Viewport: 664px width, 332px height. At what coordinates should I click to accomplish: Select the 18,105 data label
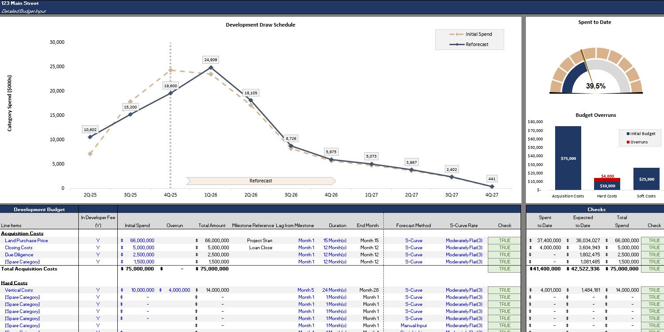tap(251, 93)
